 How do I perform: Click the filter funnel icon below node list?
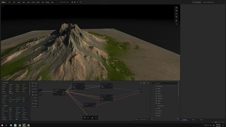[x=178, y=119]
